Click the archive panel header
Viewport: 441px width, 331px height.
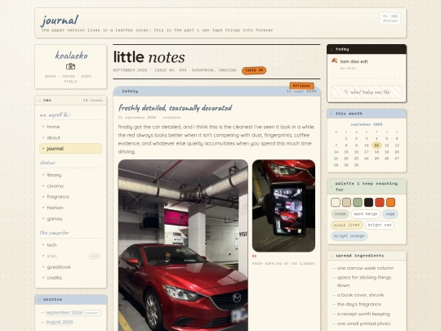click(x=70, y=299)
